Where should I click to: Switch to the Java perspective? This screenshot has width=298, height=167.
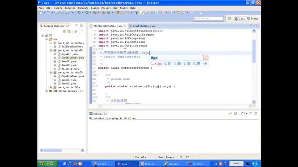point(240,19)
